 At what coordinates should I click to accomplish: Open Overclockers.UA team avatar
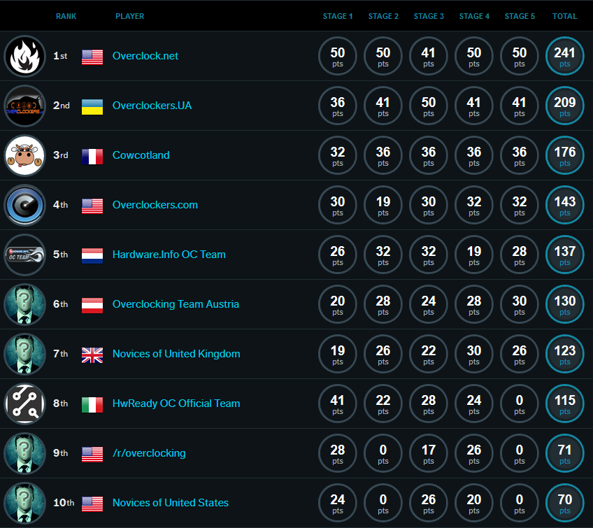coord(24,106)
